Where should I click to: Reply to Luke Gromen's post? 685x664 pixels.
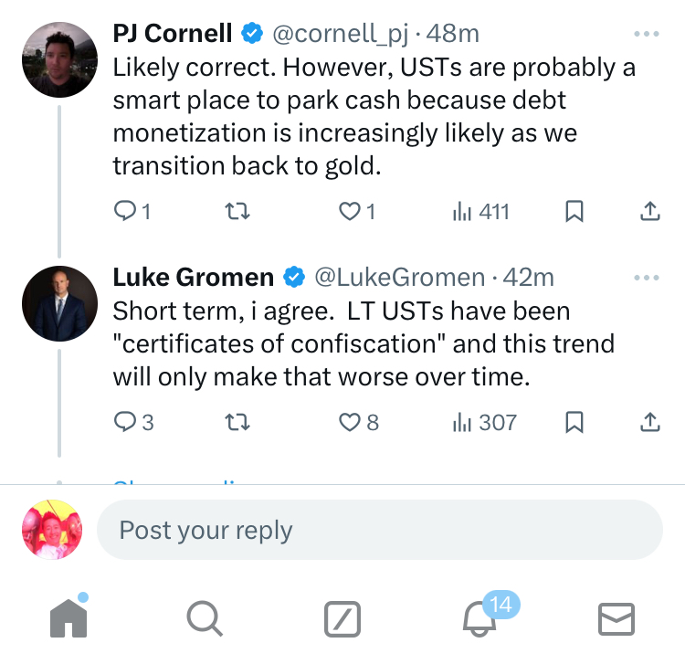(x=125, y=422)
